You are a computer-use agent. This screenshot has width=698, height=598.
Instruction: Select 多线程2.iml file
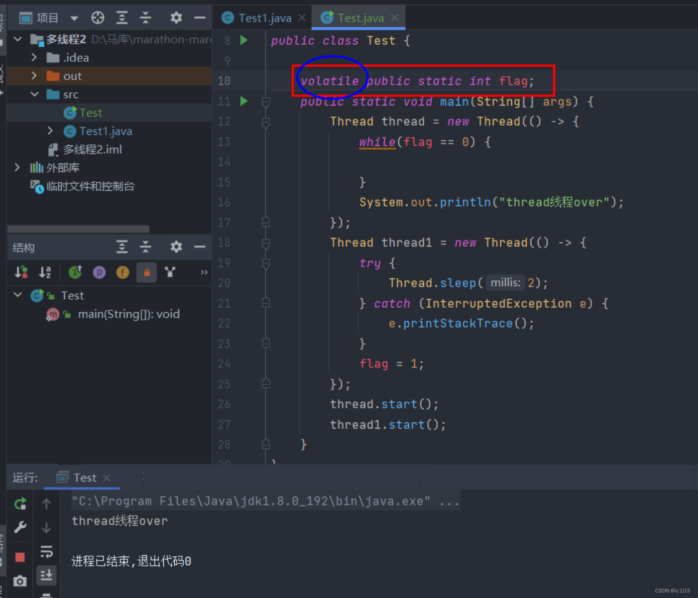coord(85,149)
